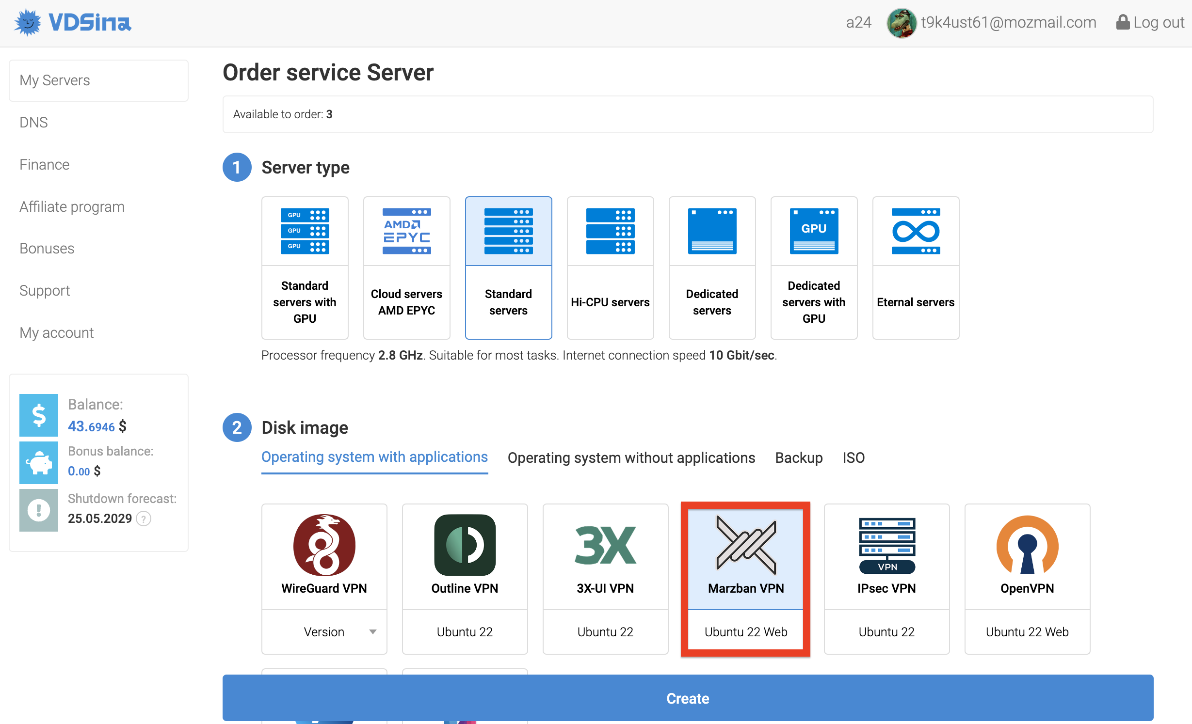Click the Cloud servers AMD EPYC label
Viewport: 1192px width, 724px height.
(x=406, y=302)
